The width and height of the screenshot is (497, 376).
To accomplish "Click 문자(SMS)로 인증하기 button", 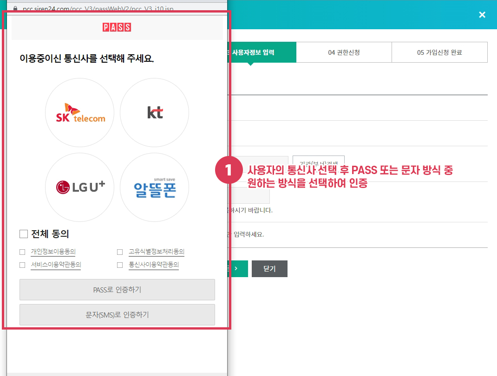I will point(117,315).
